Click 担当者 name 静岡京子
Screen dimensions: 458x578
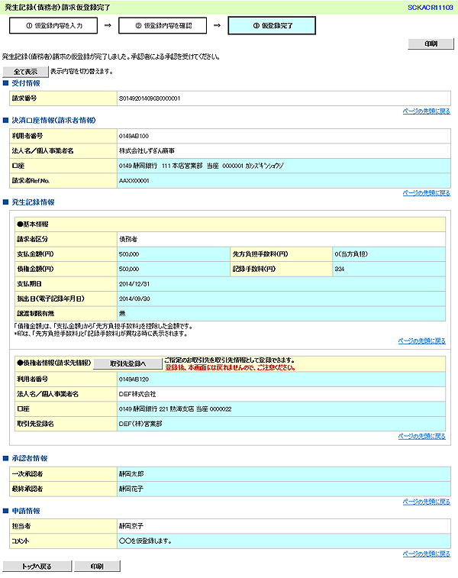pos(131,526)
